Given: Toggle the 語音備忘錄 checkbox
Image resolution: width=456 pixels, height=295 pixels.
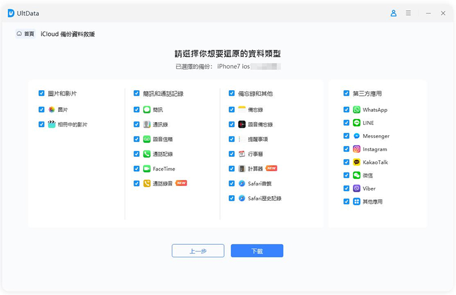Looking at the screenshot, I should click(x=231, y=124).
